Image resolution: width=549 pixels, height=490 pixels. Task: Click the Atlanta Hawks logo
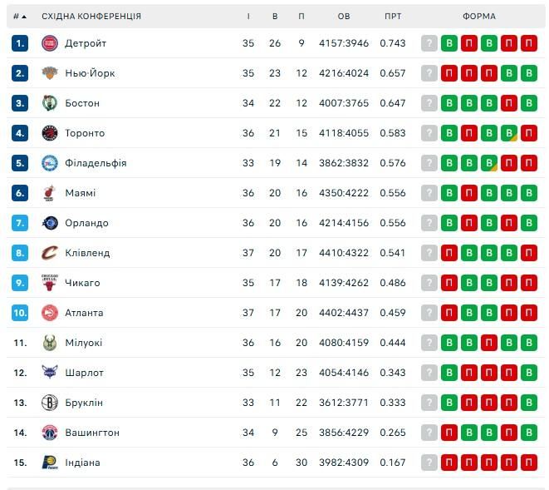pos(50,313)
